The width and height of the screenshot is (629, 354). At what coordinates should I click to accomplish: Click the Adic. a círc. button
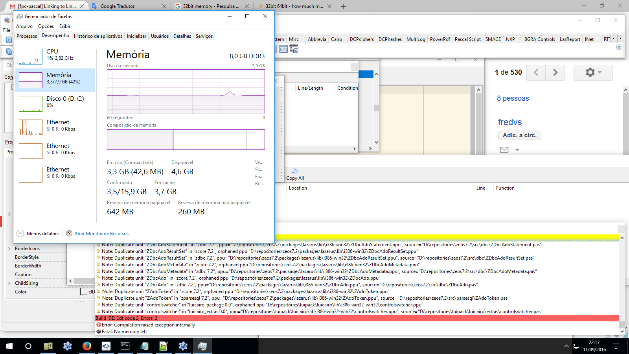tap(520, 135)
